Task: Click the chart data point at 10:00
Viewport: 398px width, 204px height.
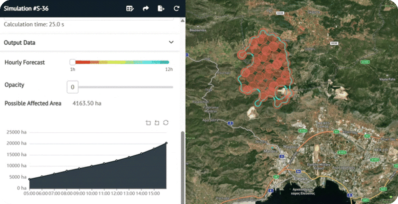Action: (x=92, y=166)
